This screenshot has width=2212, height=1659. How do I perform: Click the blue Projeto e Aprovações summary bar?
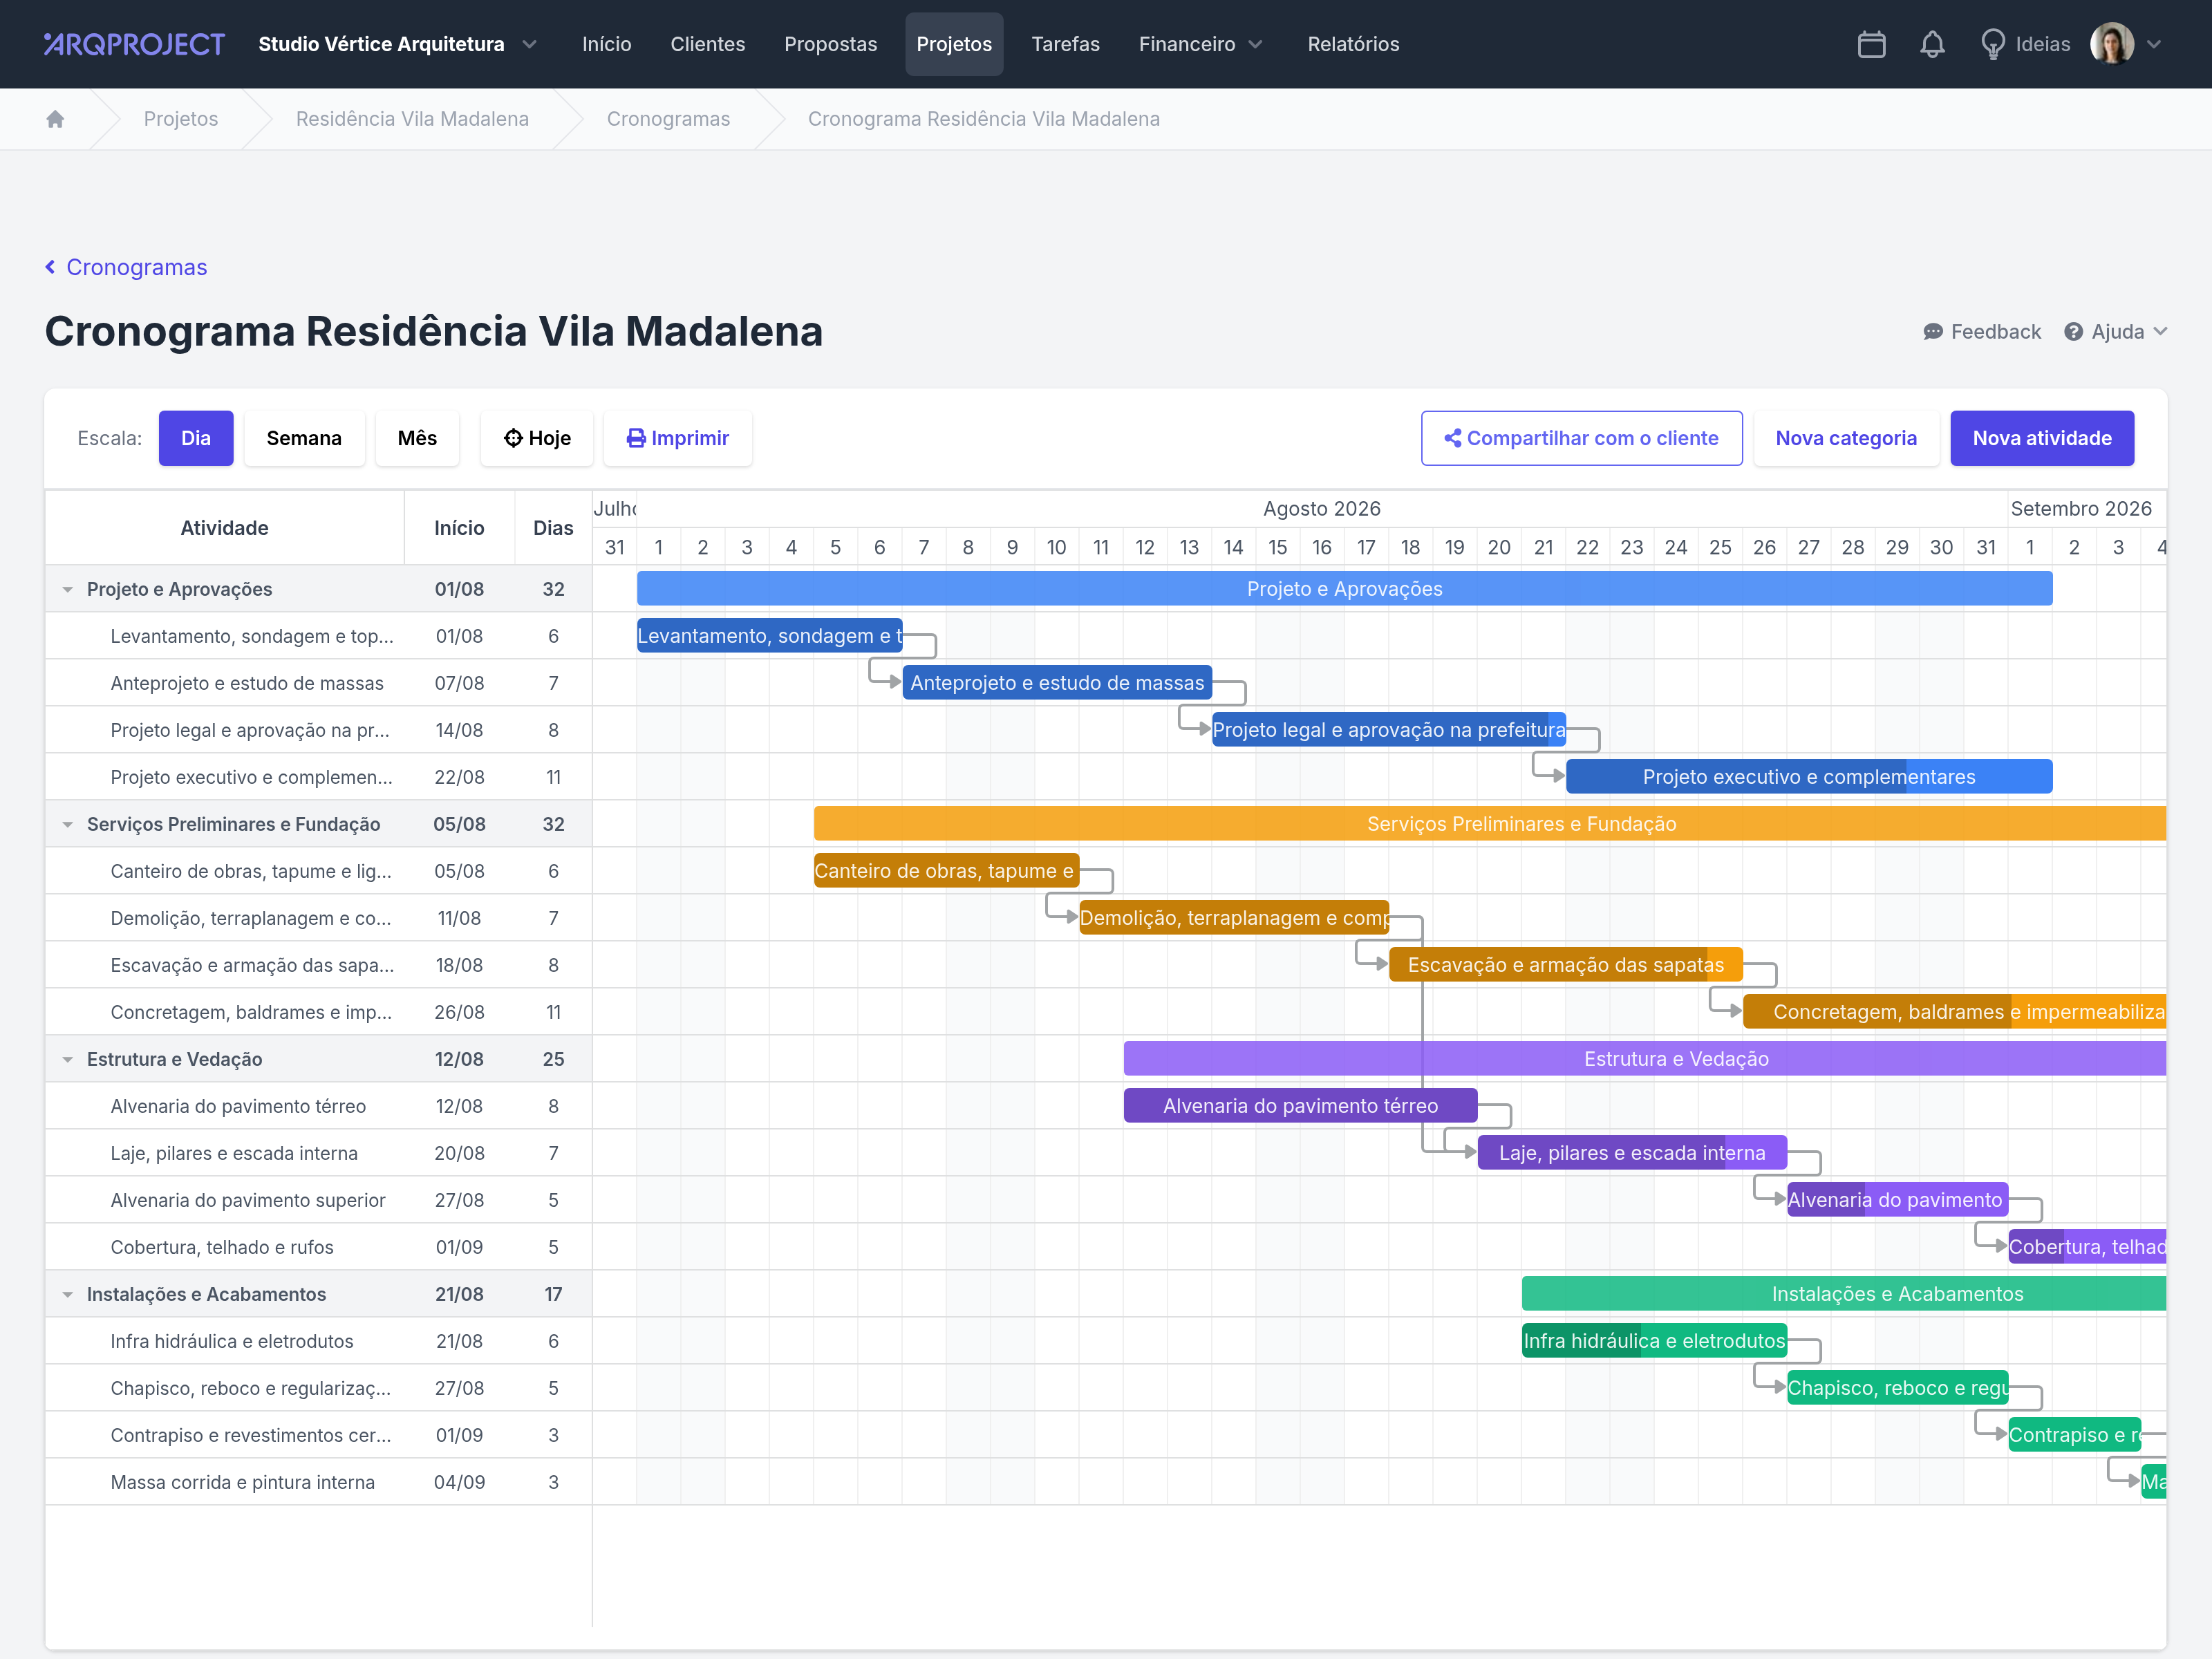pos(1344,589)
